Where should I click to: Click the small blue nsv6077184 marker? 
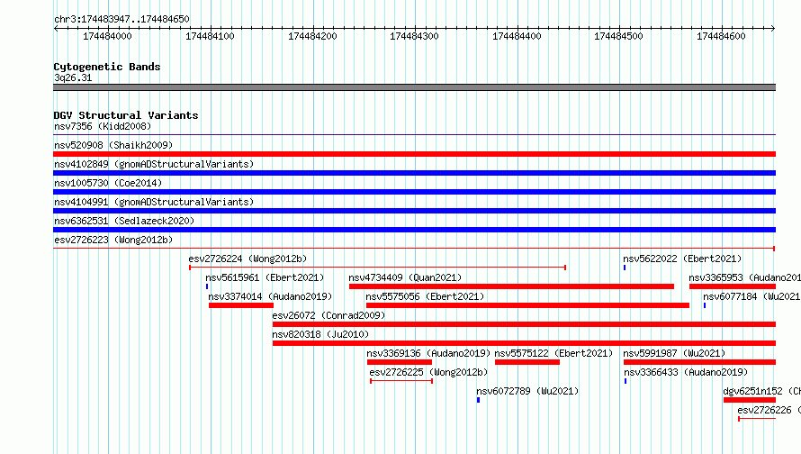[705, 305]
